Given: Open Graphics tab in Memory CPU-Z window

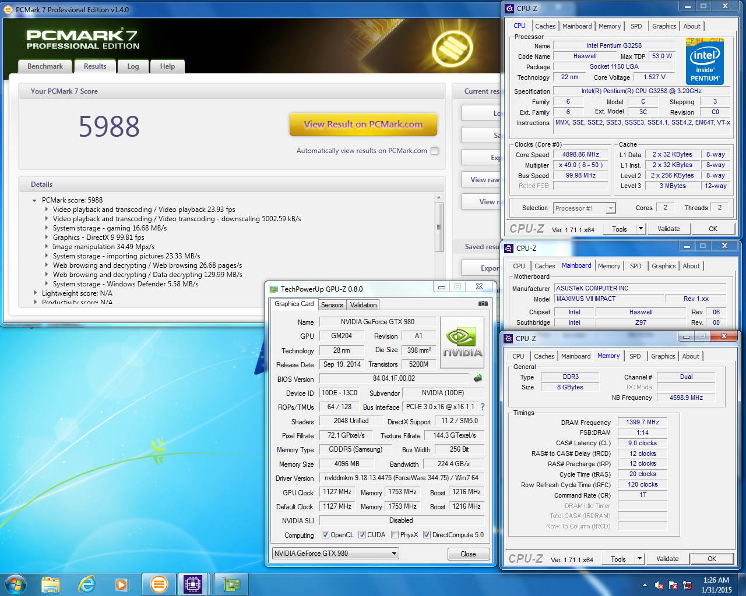Looking at the screenshot, I should coord(663,356).
